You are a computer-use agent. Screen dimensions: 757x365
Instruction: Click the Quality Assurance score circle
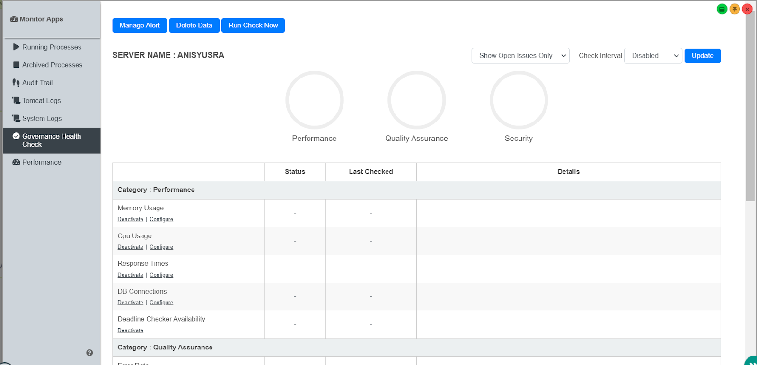click(x=417, y=100)
